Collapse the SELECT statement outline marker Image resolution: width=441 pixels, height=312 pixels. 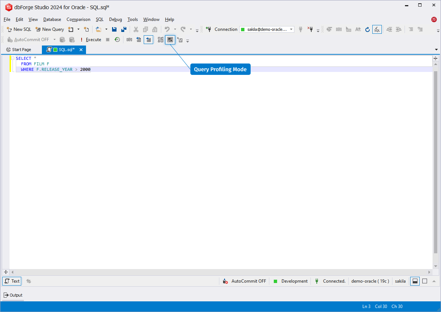(12, 58)
